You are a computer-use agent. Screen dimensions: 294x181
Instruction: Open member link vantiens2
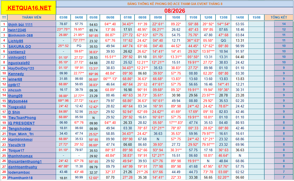click(x=17, y=52)
